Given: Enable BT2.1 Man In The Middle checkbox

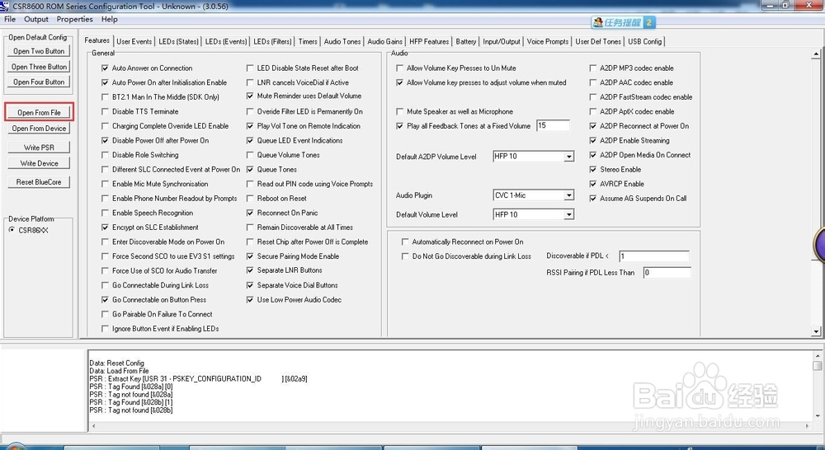Looking at the screenshot, I should point(105,97).
